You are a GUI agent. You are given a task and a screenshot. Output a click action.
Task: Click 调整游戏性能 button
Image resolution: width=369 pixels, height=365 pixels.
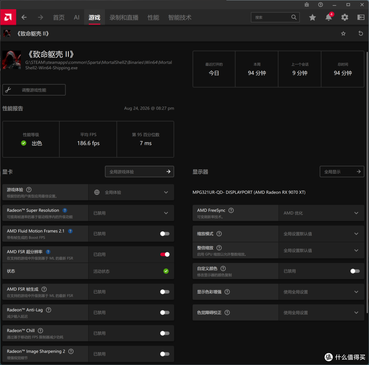click(x=34, y=90)
